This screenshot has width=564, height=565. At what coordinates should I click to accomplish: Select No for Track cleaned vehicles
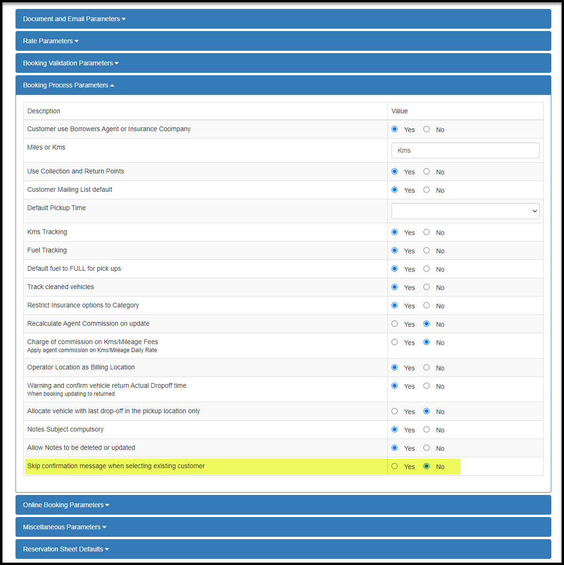click(x=426, y=287)
